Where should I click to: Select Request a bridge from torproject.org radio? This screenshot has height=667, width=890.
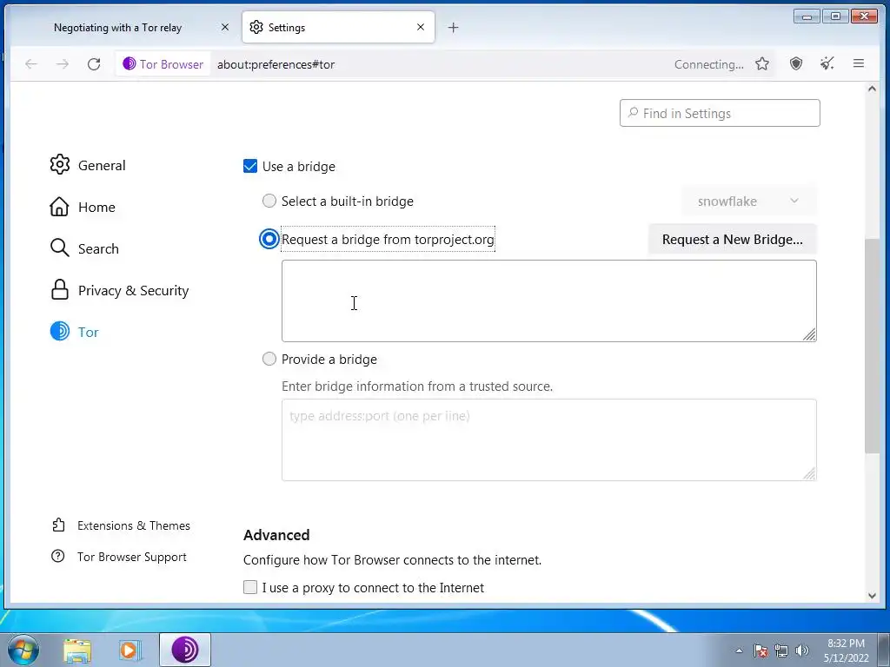tap(269, 240)
